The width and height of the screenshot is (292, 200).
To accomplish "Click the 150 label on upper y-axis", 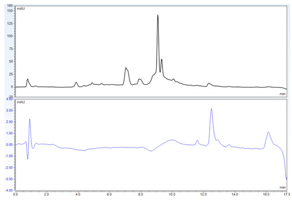I will pyautogui.click(x=10, y=11).
